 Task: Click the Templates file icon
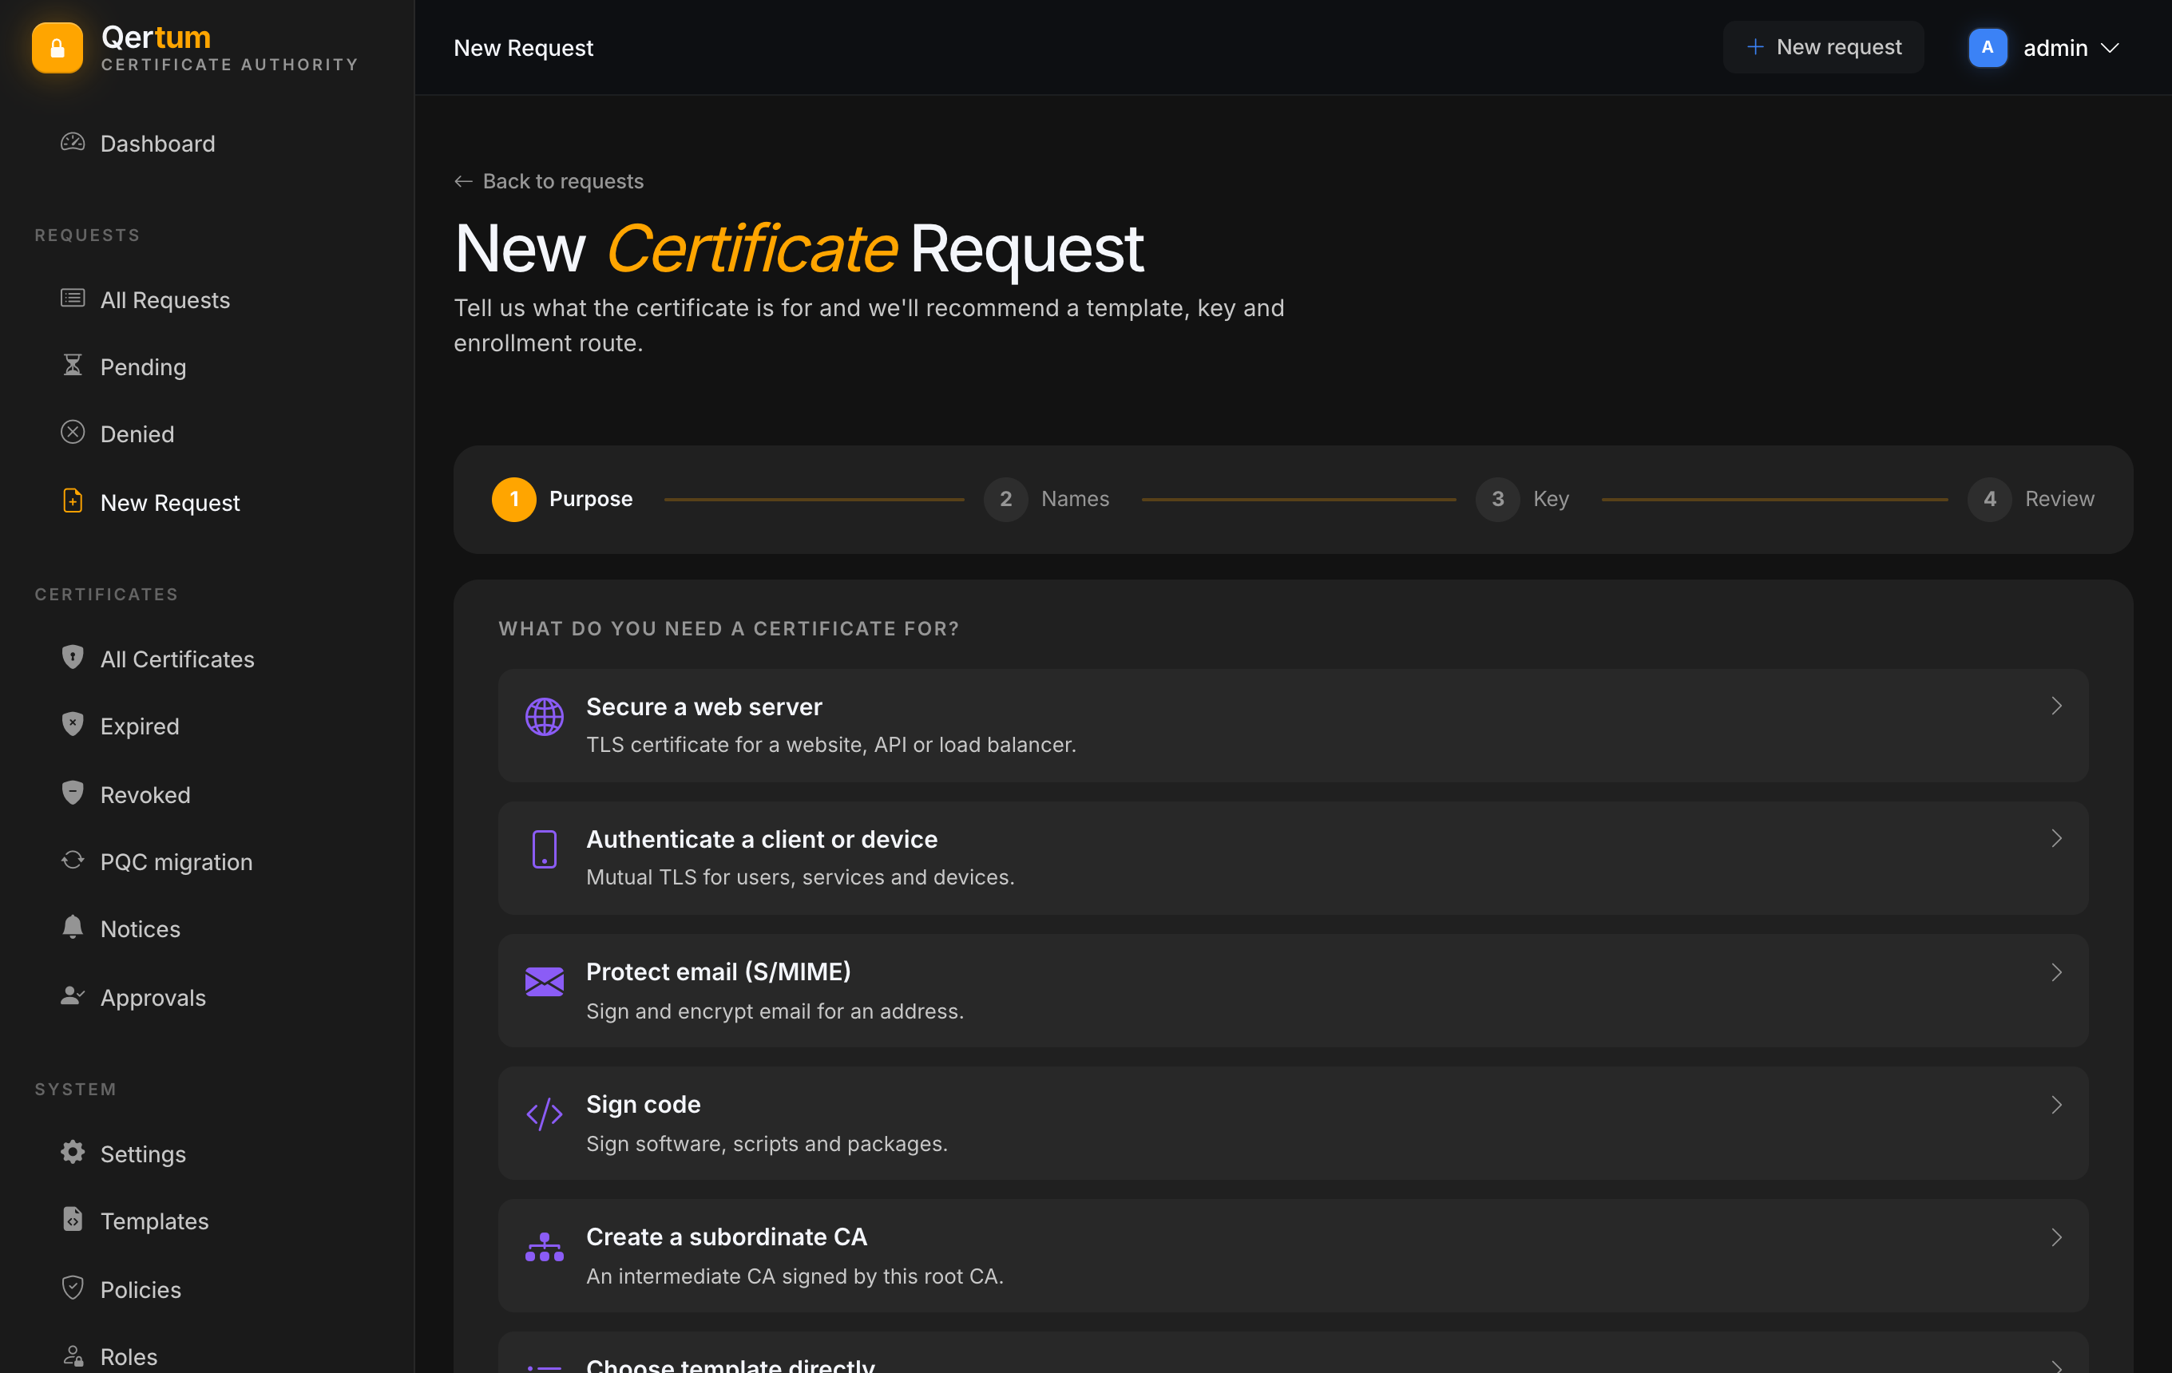73,1220
